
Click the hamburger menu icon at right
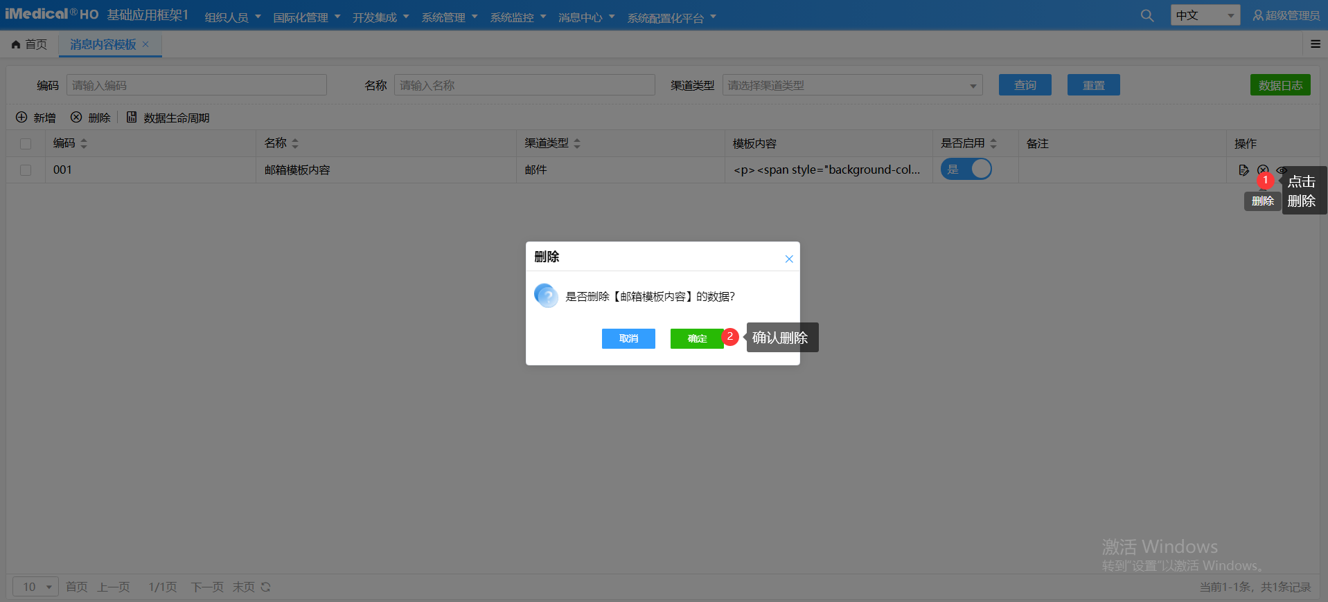point(1315,44)
